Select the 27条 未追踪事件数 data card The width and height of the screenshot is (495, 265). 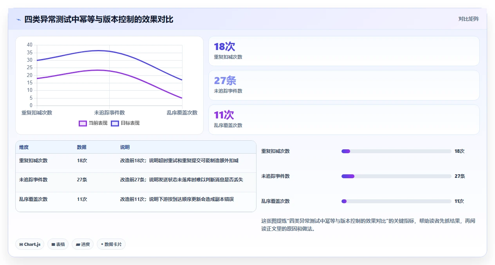coord(344,85)
